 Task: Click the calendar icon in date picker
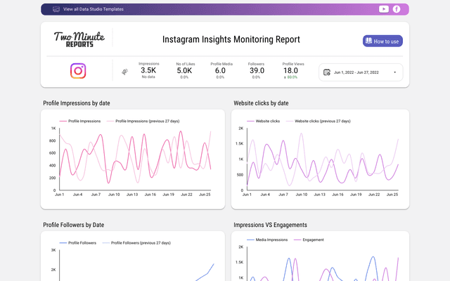[x=327, y=72]
